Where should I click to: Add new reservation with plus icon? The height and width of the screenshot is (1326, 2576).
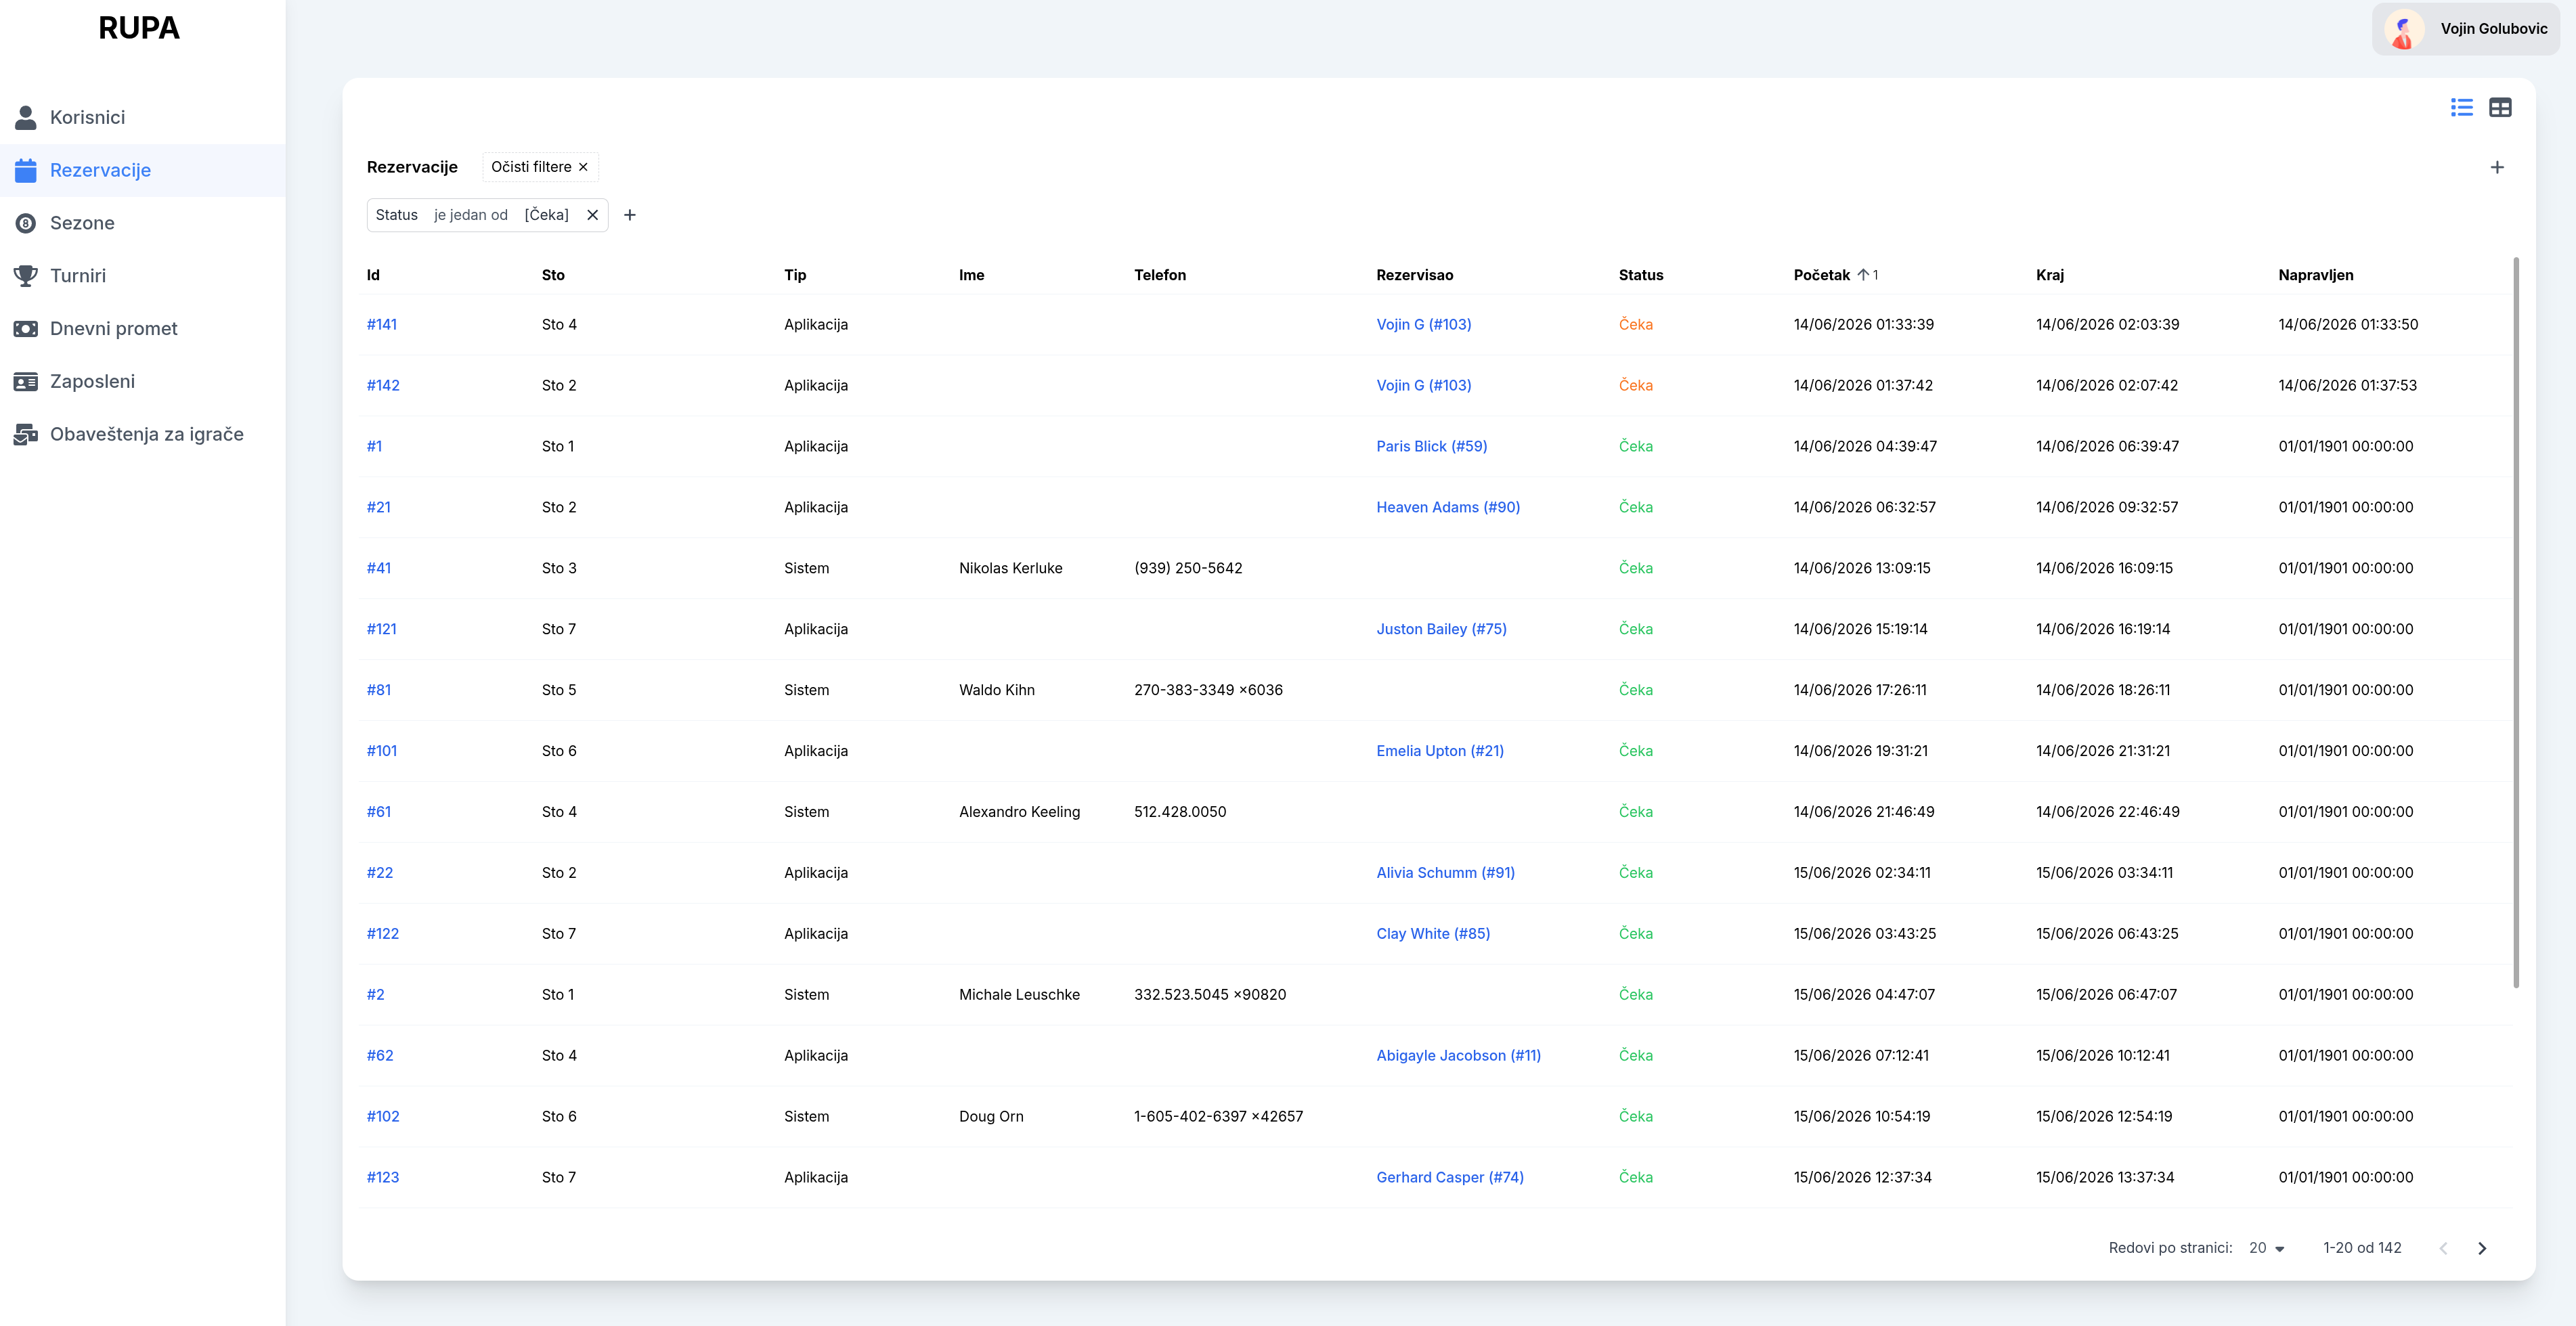[x=2497, y=167]
